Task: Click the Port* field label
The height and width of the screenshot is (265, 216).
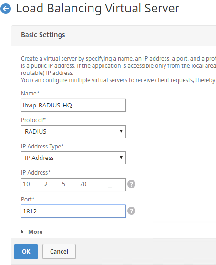Action: click(28, 200)
